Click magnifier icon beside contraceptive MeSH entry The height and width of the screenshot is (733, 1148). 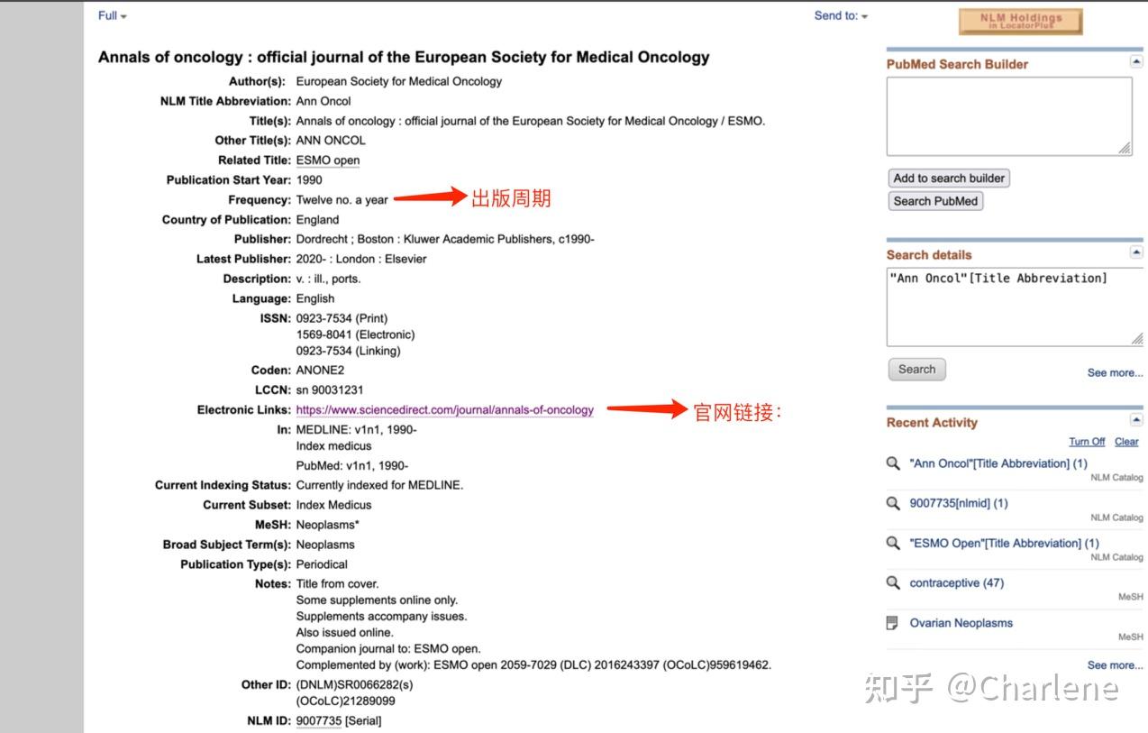click(x=893, y=583)
